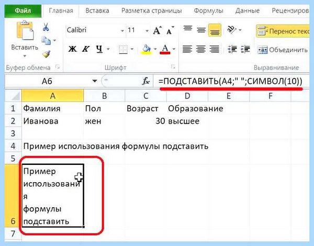Viewport: 314px width, 246px height.
Task: Activate the Format Painter brush icon
Action: point(46,54)
